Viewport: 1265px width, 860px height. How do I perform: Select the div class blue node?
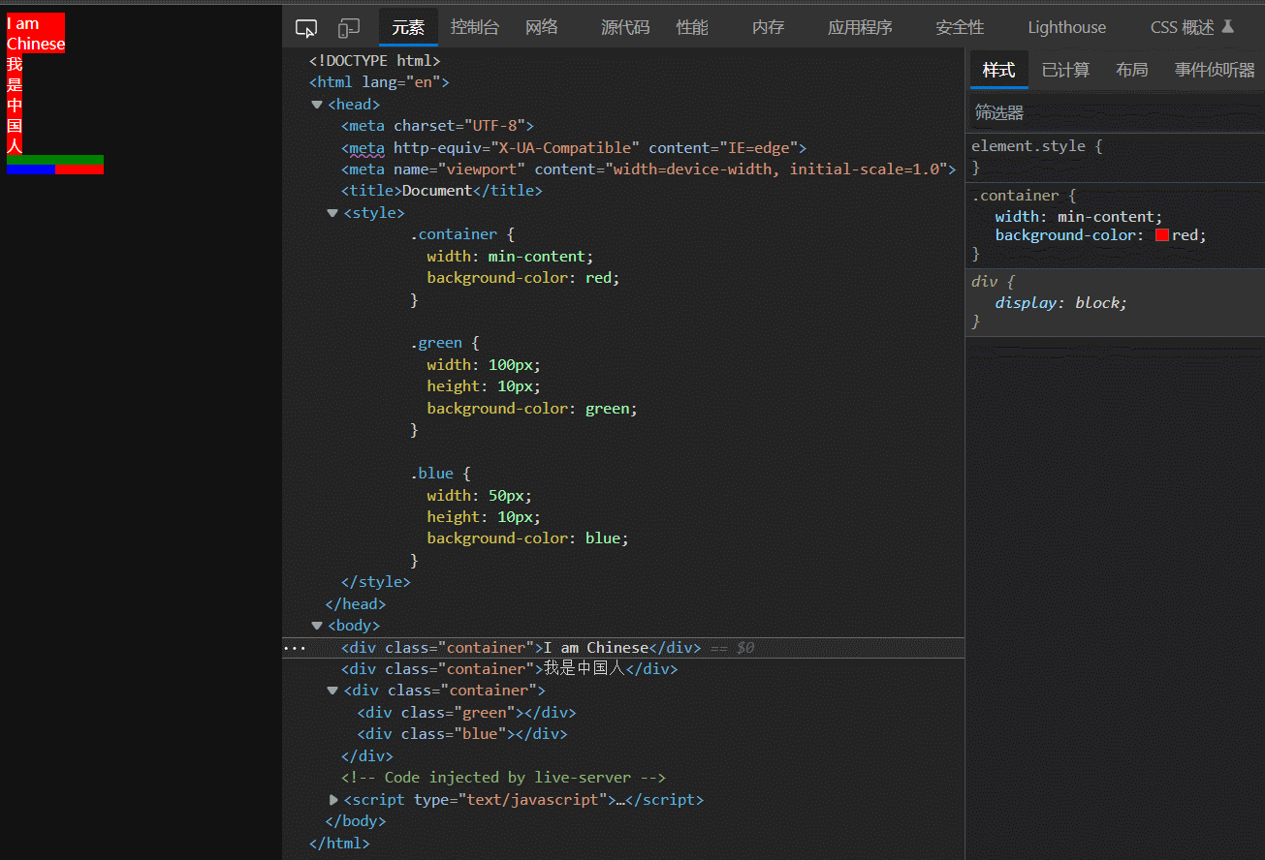pyautogui.click(x=461, y=734)
